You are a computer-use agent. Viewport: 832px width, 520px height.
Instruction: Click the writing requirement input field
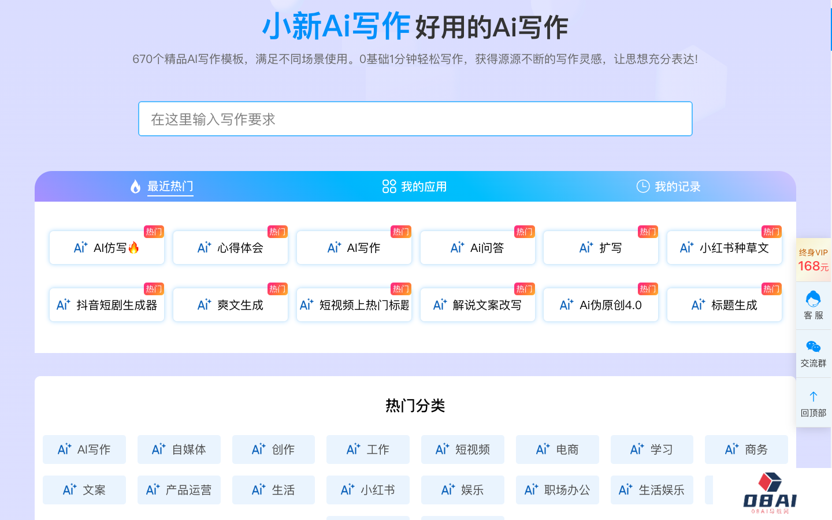pos(415,119)
